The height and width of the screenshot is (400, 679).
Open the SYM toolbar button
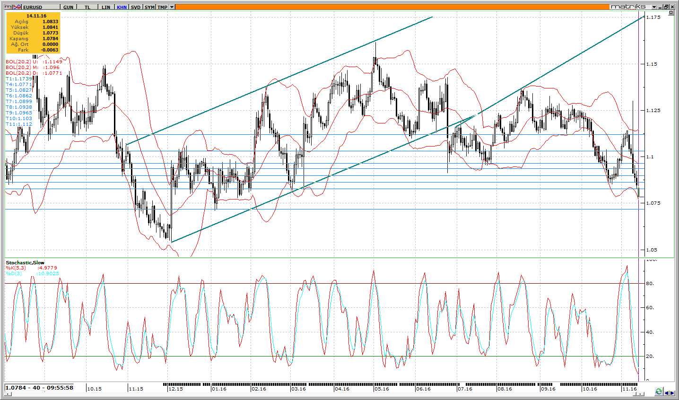click(149, 7)
